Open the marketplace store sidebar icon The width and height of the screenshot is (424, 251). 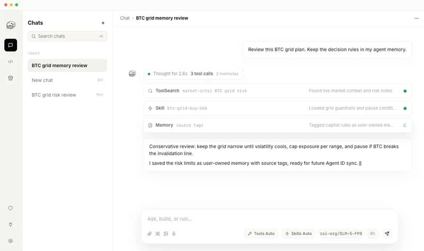pos(11,78)
